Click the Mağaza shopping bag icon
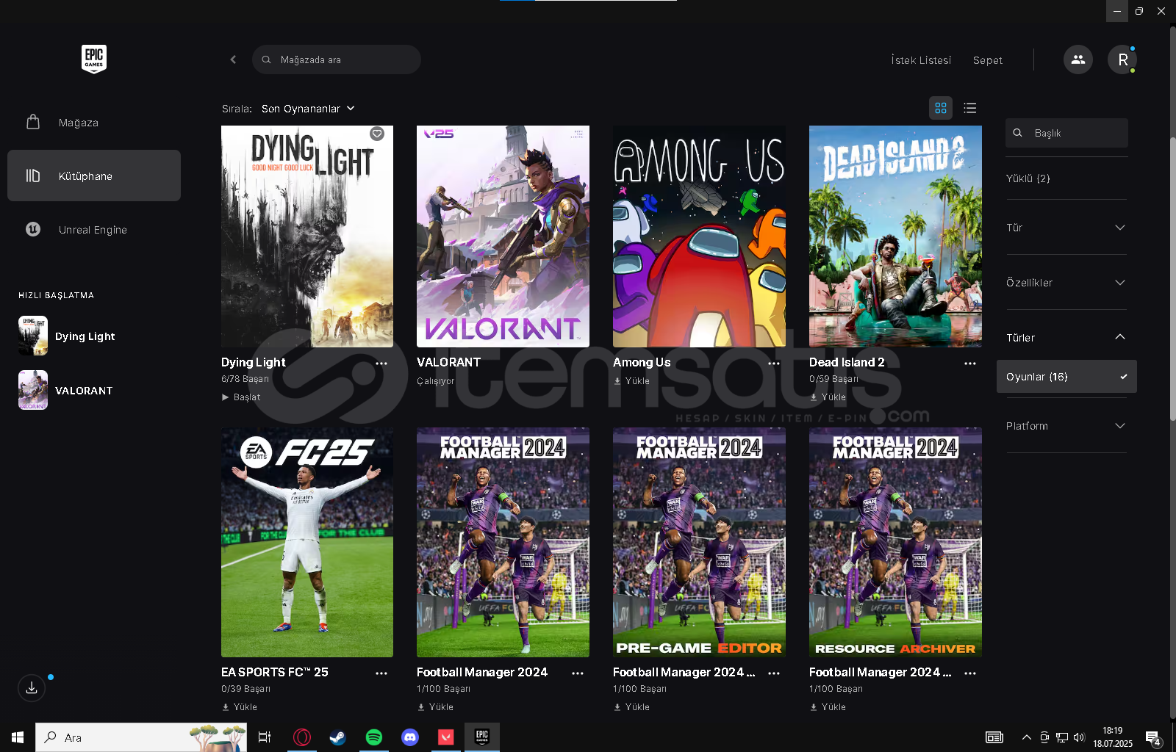 (x=33, y=122)
